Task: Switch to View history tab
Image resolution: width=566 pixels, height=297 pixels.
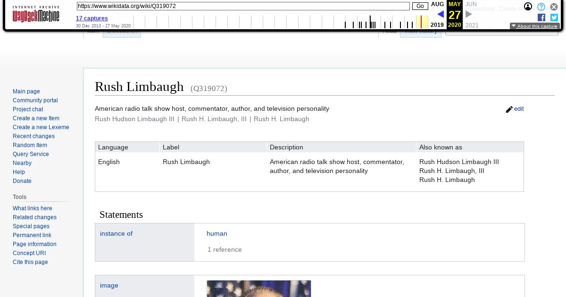Action: pos(421,33)
